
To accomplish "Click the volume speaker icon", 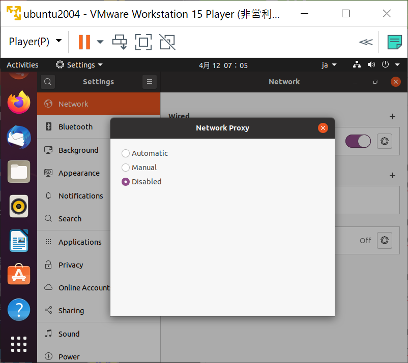I will click(x=371, y=64).
